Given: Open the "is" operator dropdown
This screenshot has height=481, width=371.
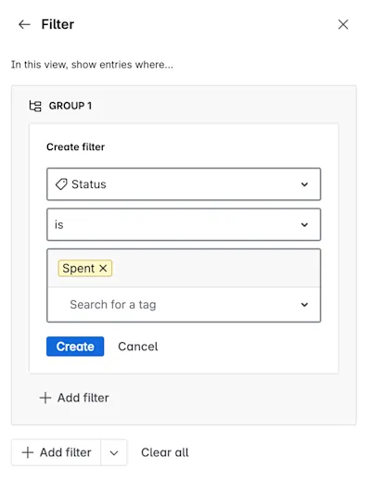Looking at the screenshot, I should coord(184,224).
